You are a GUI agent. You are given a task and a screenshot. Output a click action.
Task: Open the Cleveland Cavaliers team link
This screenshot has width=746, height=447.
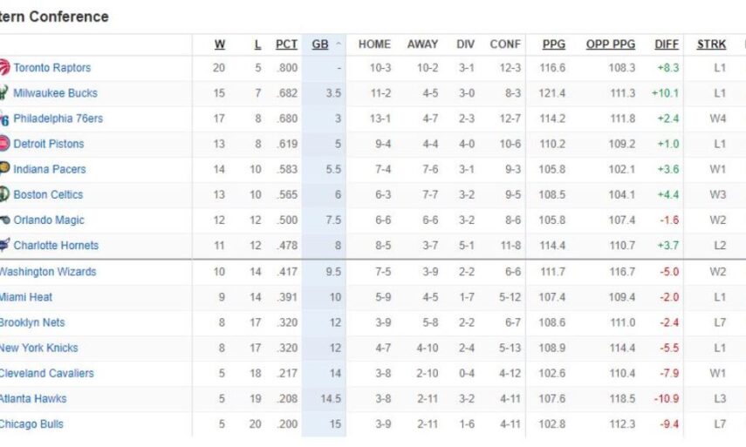[x=47, y=373]
